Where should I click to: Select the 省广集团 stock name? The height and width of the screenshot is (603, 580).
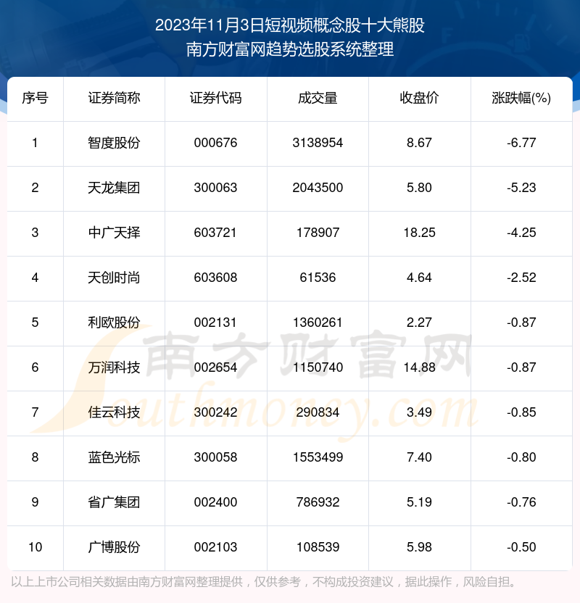click(114, 502)
